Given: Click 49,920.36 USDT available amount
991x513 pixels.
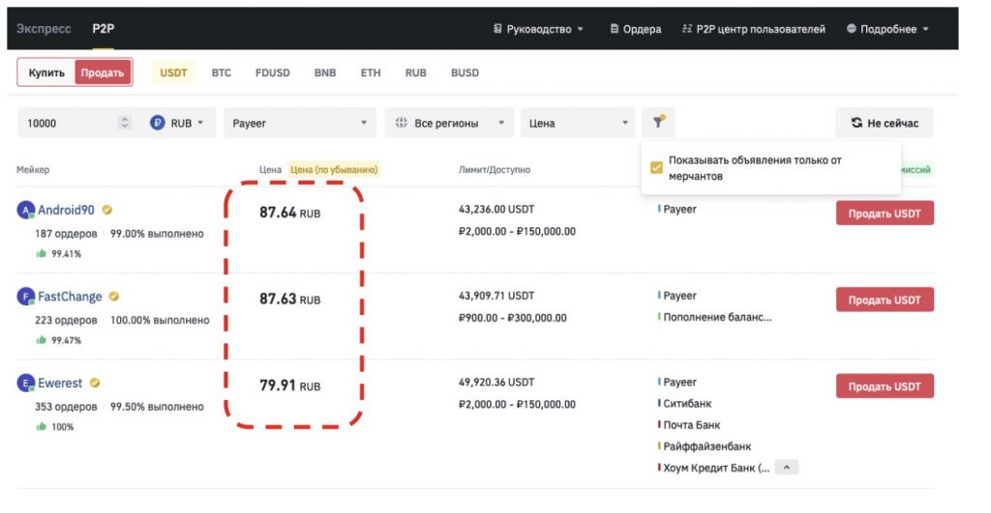Looking at the screenshot, I should click(x=496, y=382).
